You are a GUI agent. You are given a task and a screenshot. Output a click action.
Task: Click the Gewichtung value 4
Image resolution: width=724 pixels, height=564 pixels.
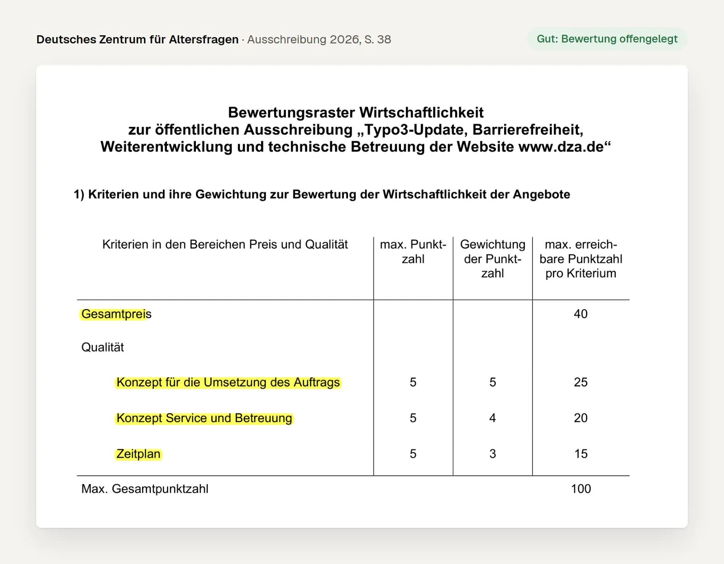coord(493,418)
